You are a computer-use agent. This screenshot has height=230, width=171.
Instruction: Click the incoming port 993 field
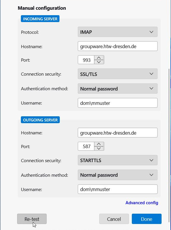click(x=86, y=60)
